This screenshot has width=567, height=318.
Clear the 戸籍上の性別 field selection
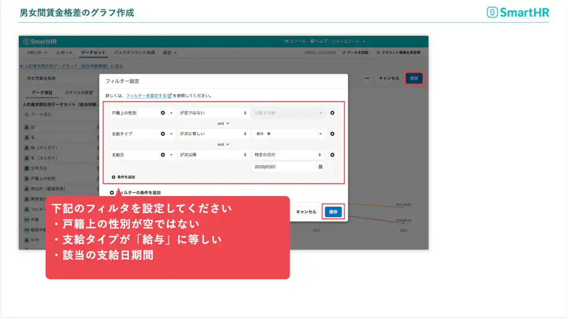[x=162, y=113]
